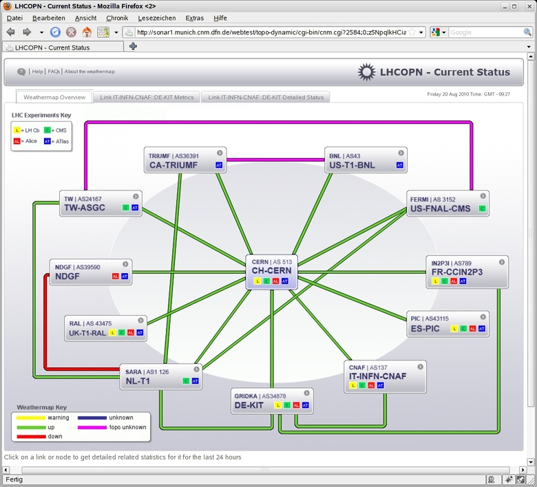The height and width of the screenshot is (487, 537).
Task: Expand the DE-KIT node arrow icon
Action: click(306, 393)
